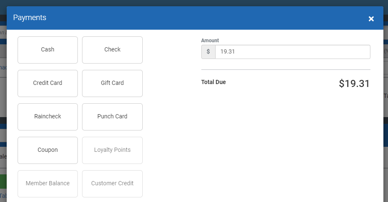Click the Customer Credit payment button
The width and height of the screenshot is (388, 202).
click(x=112, y=184)
